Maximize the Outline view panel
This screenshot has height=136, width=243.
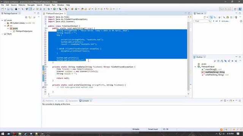click(x=240, y=57)
